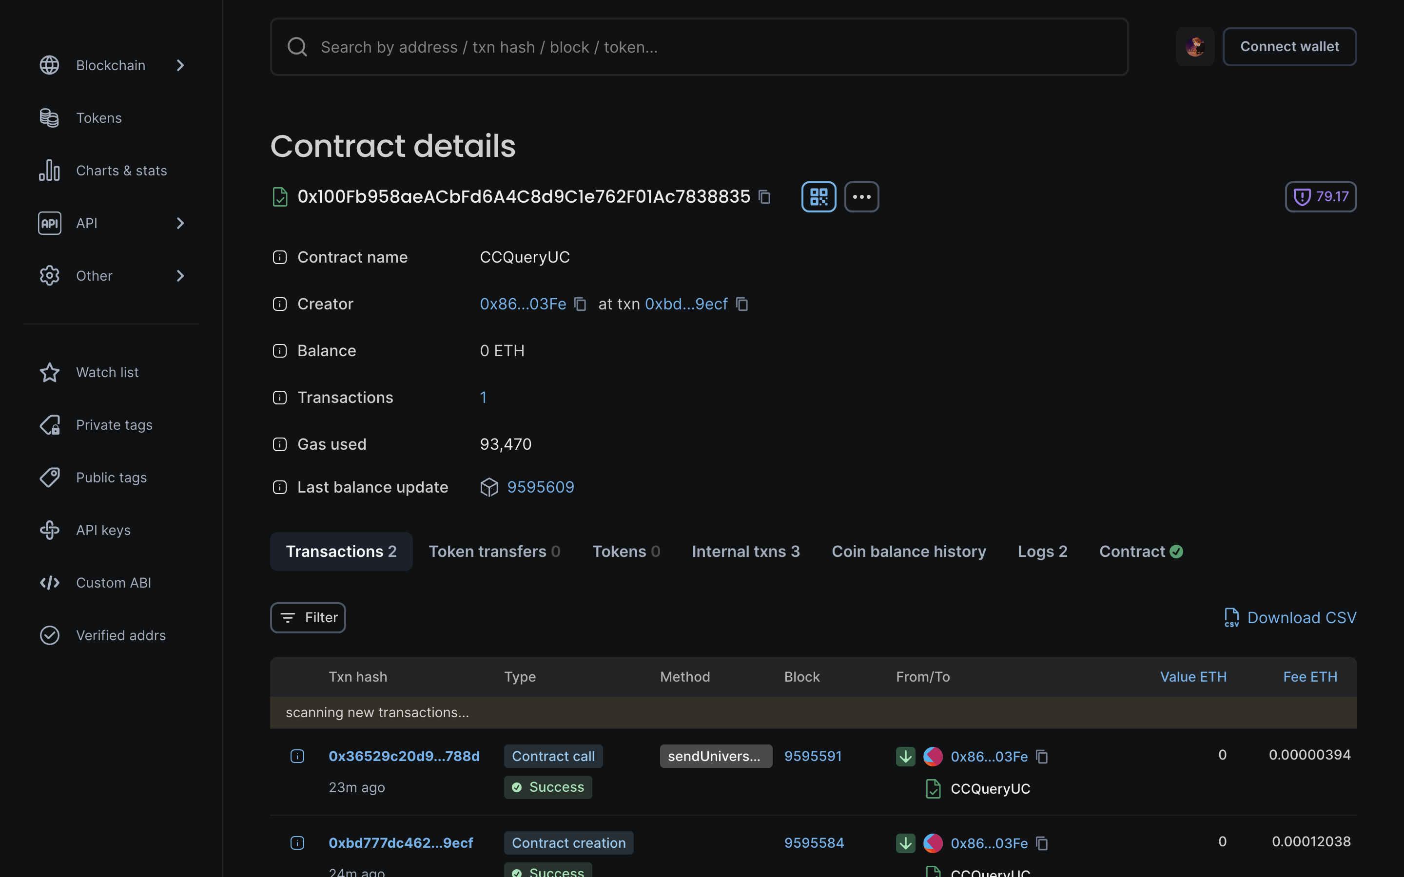Open the Logs tab
This screenshot has width=1404, height=877.
[1042, 551]
